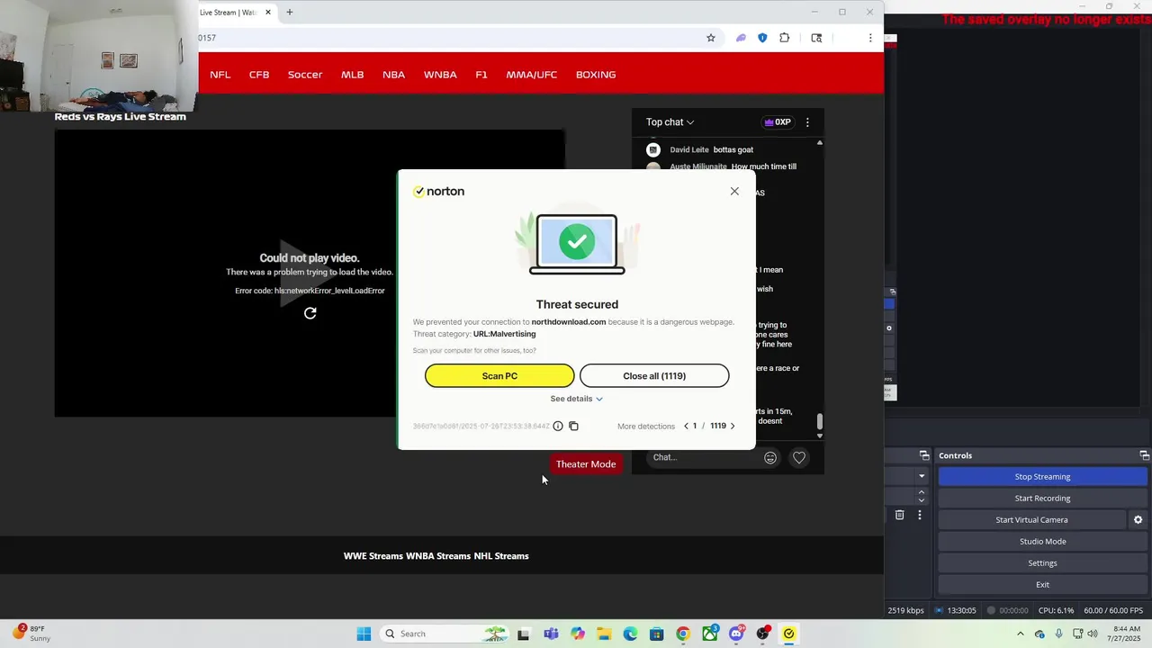1152x648 pixels.
Task: Send a heart reaction in chat
Action: (x=798, y=458)
